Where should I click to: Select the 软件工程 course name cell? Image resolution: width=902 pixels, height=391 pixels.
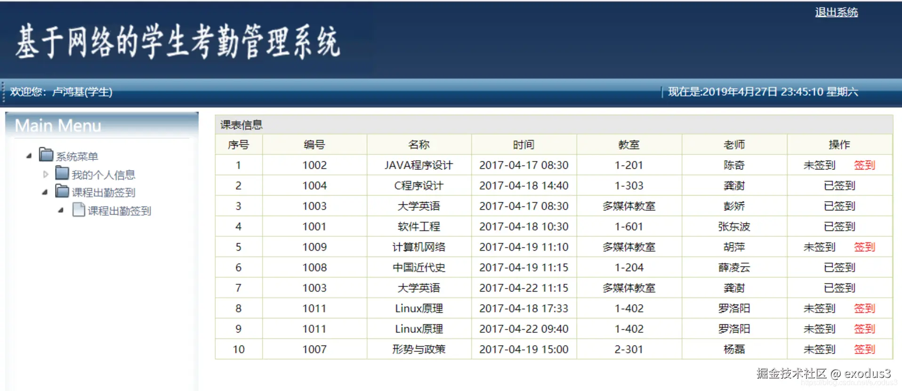[419, 227]
